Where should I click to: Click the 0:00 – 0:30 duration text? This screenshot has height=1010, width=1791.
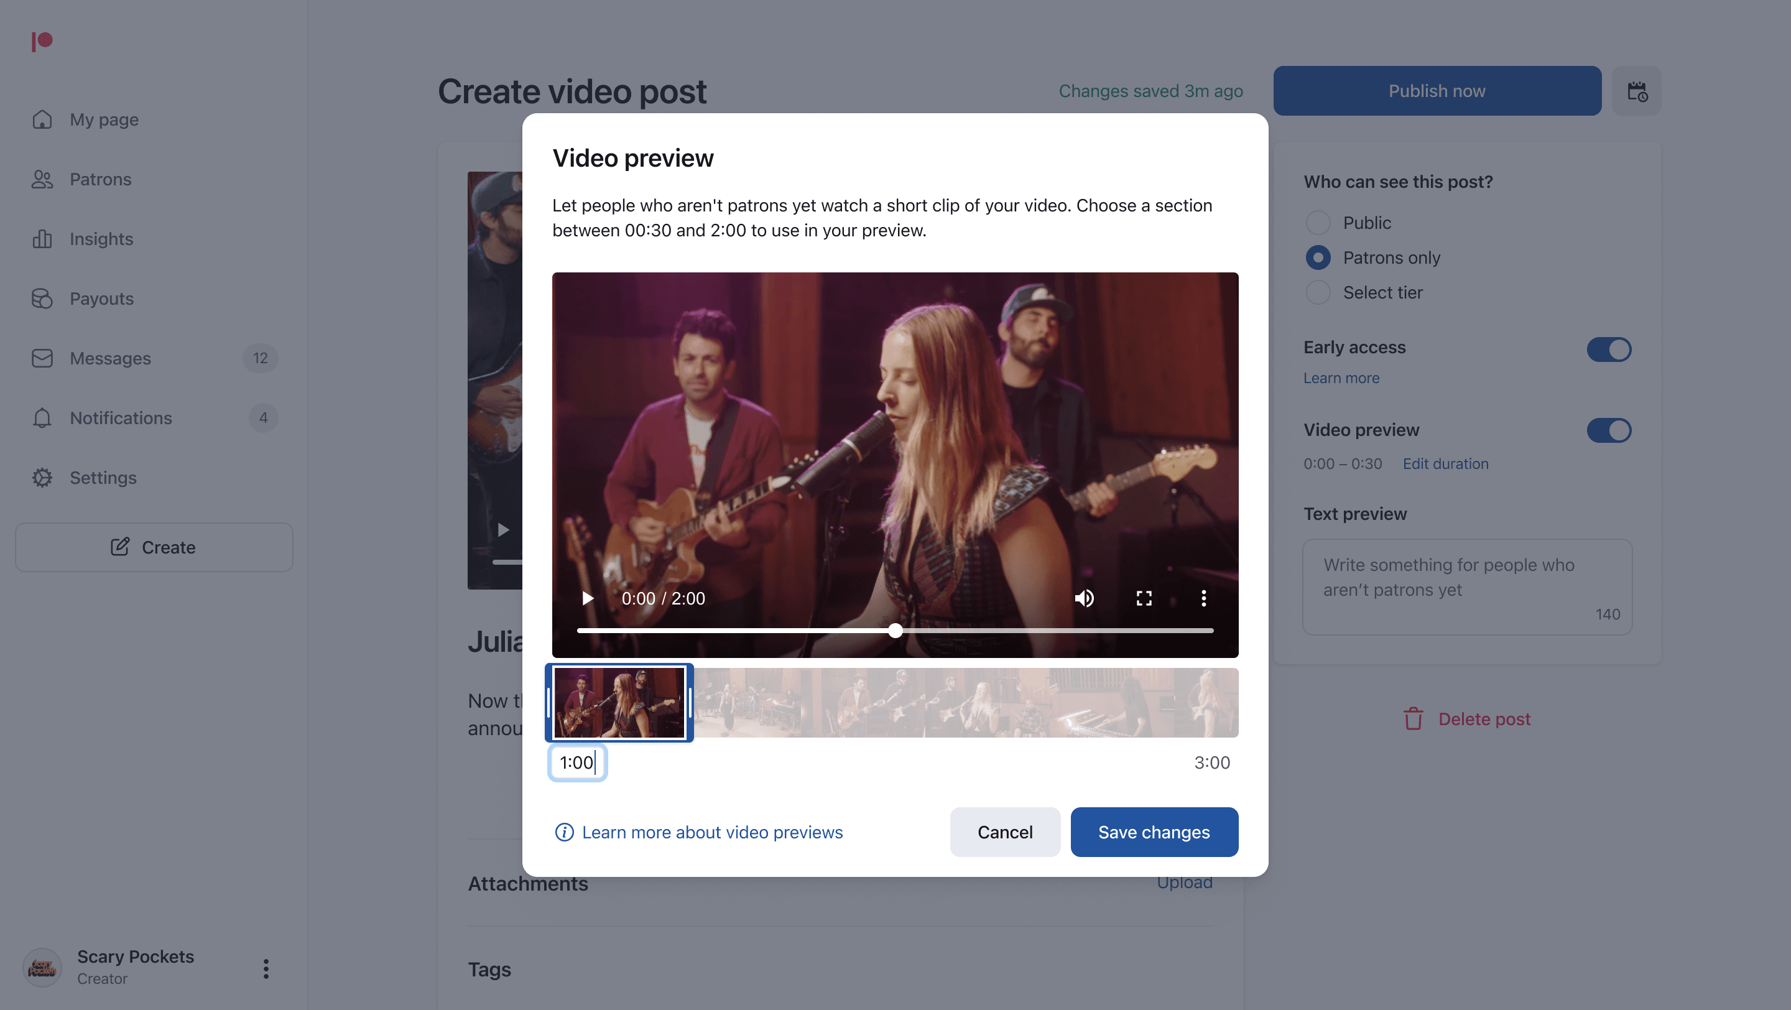point(1342,463)
